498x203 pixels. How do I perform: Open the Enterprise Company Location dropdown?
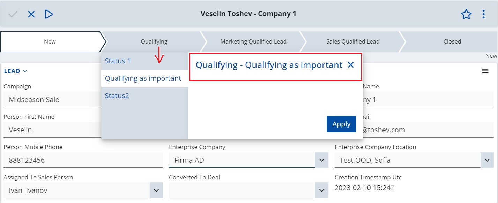487,160
